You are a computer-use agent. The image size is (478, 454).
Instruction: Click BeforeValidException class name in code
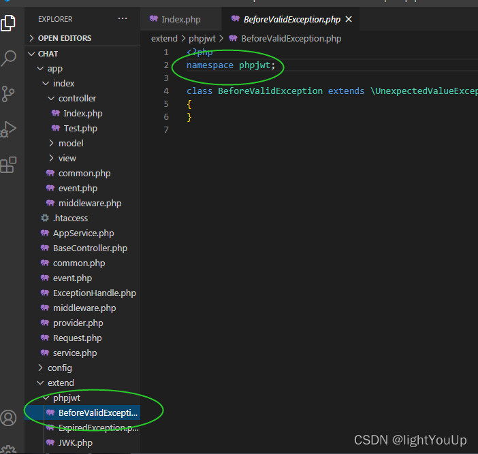pos(270,91)
